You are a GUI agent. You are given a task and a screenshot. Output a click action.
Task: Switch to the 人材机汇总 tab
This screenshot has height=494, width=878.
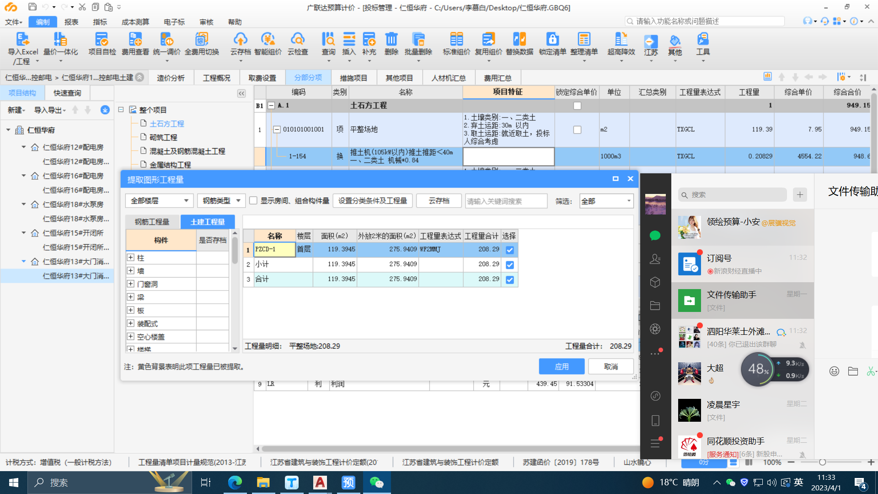coord(449,78)
